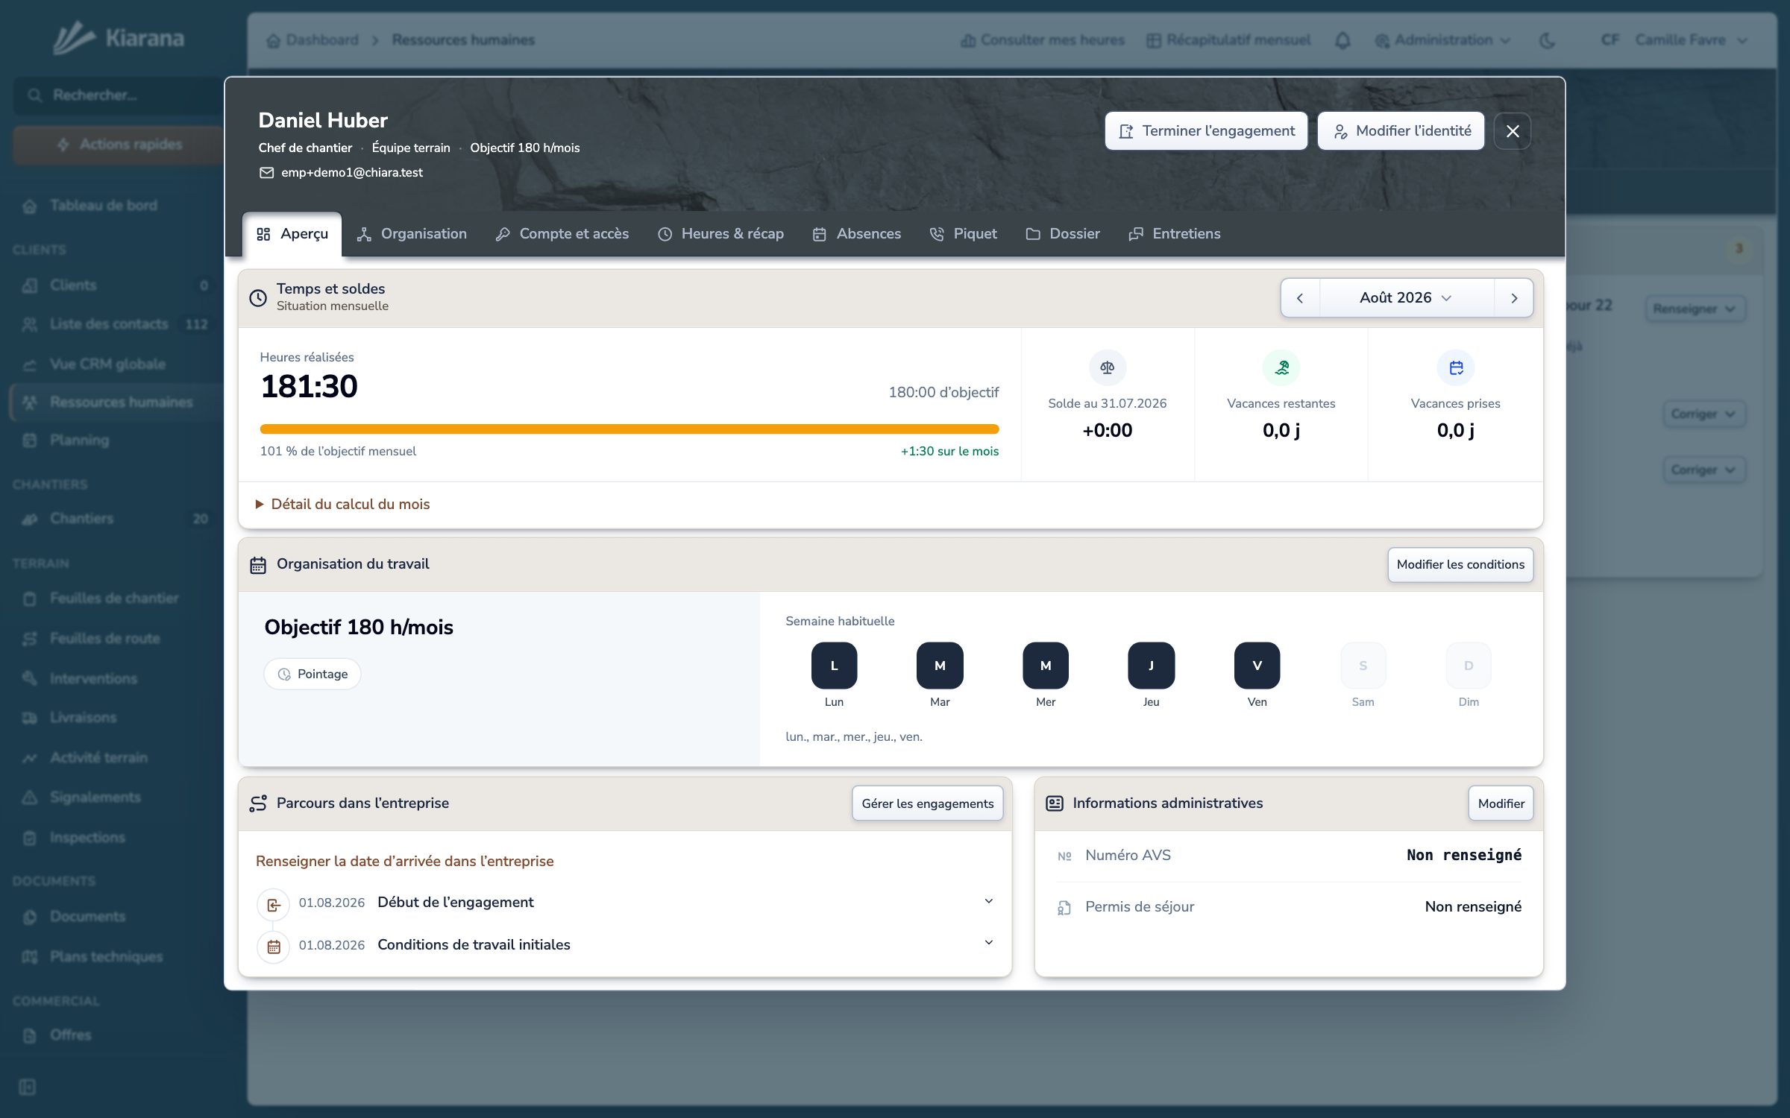The width and height of the screenshot is (1790, 1118).
Task: Click the route icon beside Parcours dans l'entreprise
Action: tap(258, 803)
